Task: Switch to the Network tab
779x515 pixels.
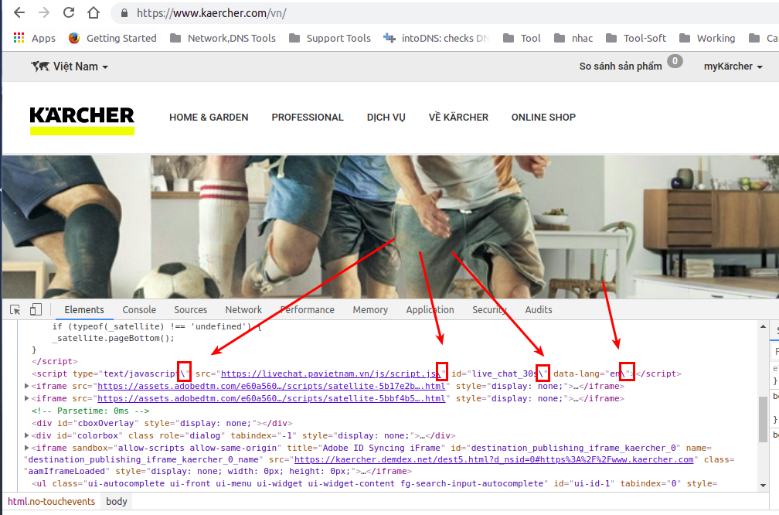Action: click(243, 309)
